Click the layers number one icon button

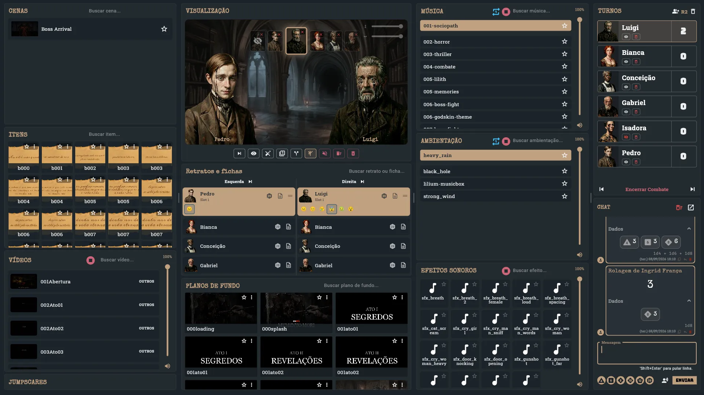coord(282,154)
